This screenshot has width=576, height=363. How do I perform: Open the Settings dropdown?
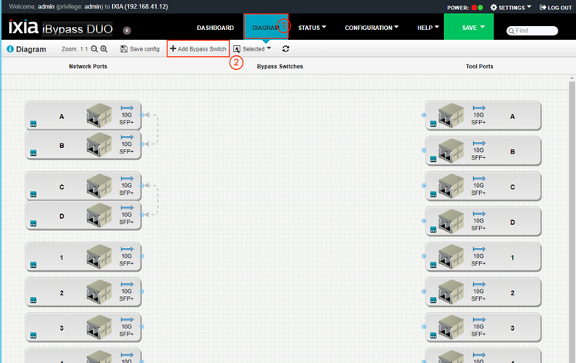pyautogui.click(x=511, y=8)
